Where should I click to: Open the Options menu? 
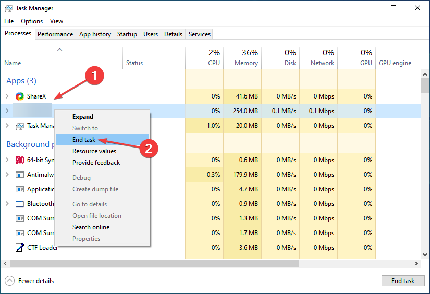tap(32, 21)
